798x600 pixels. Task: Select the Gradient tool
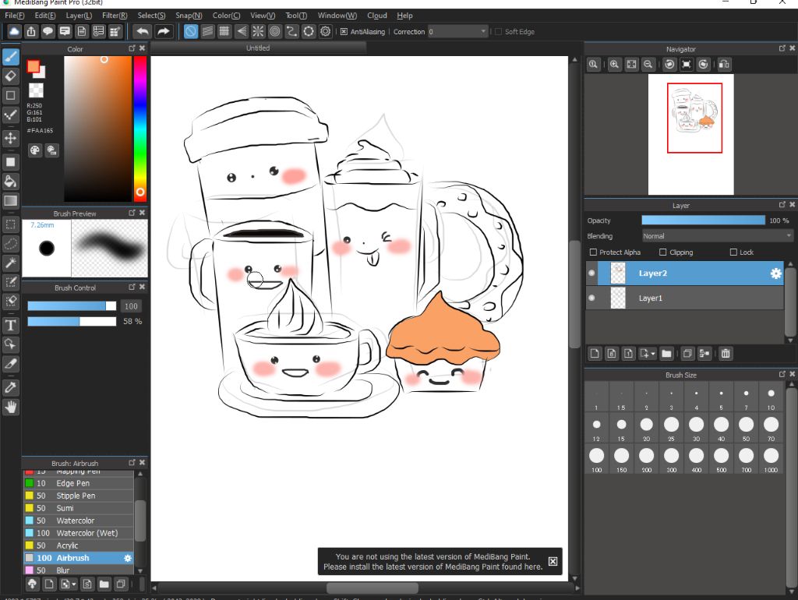click(x=11, y=201)
